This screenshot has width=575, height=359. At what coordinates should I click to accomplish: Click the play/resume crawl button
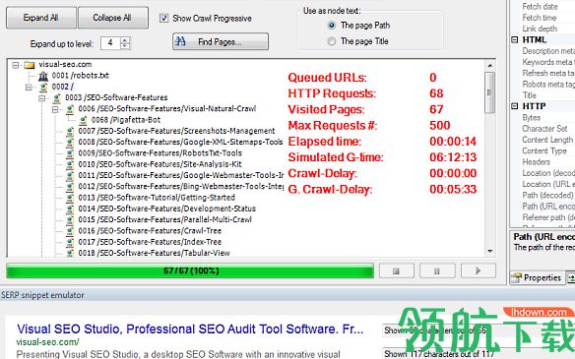(x=479, y=271)
